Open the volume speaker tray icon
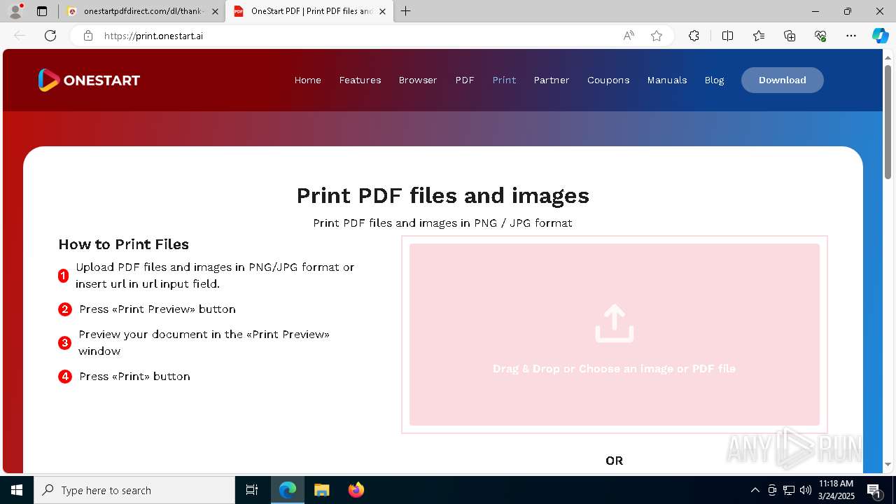 point(806,490)
